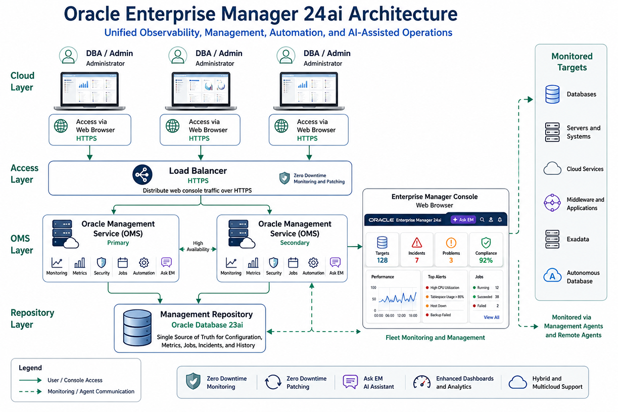This screenshot has height=412, width=618.
Task: Click the Middleware and Applications icon
Action: pyautogui.click(x=552, y=203)
